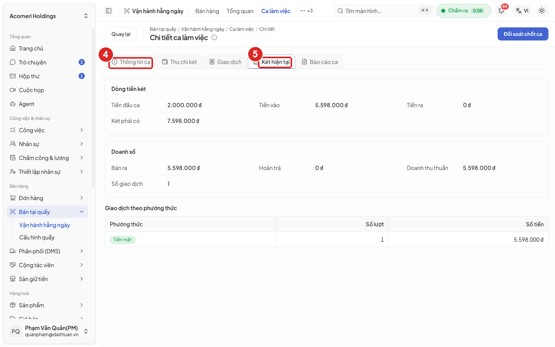Click the Tiền mặt payment method tag
The width and height of the screenshot is (555, 347).
(123, 240)
